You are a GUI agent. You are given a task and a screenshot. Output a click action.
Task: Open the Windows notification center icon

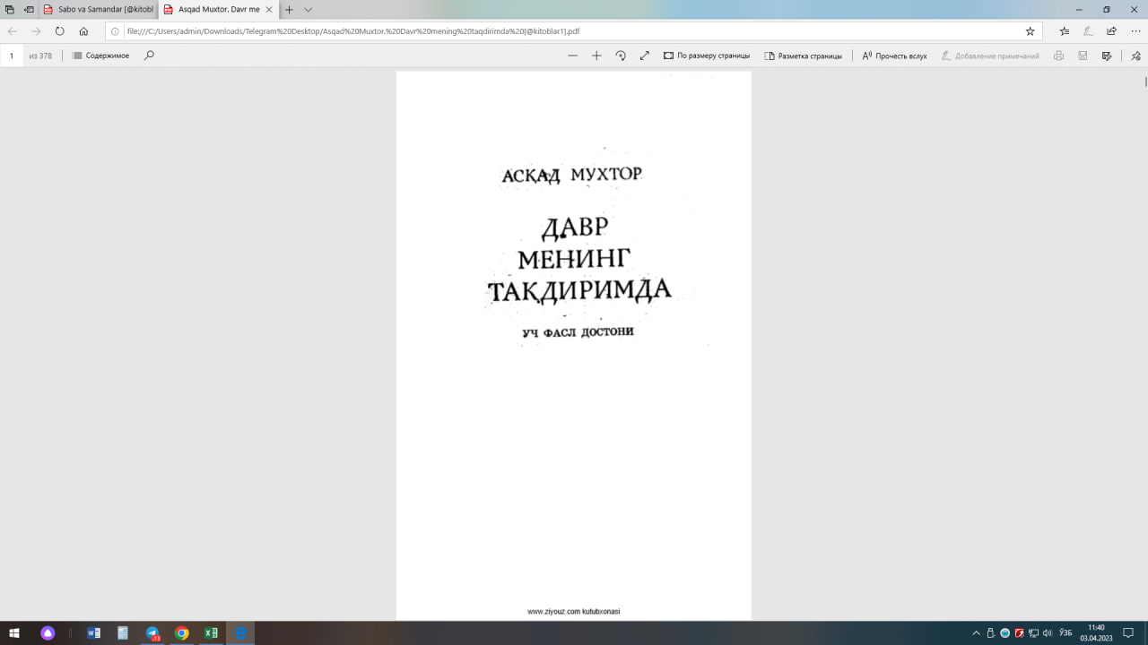pyautogui.click(x=1129, y=632)
